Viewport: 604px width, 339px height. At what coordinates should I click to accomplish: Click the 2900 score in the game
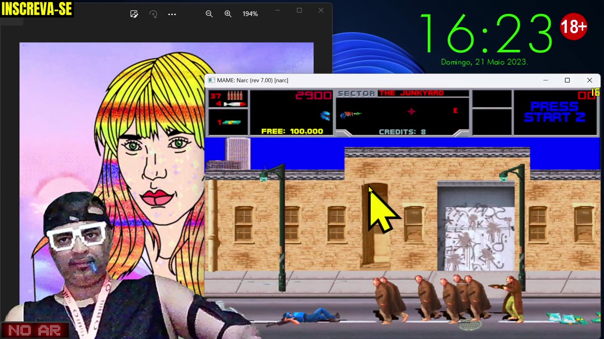coord(313,96)
